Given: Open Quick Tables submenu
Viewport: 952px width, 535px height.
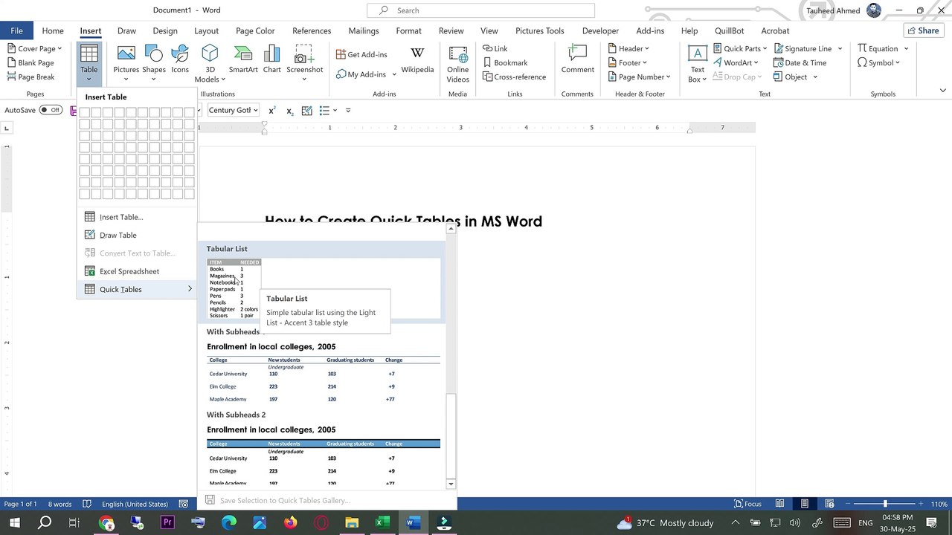Looking at the screenshot, I should [136, 289].
